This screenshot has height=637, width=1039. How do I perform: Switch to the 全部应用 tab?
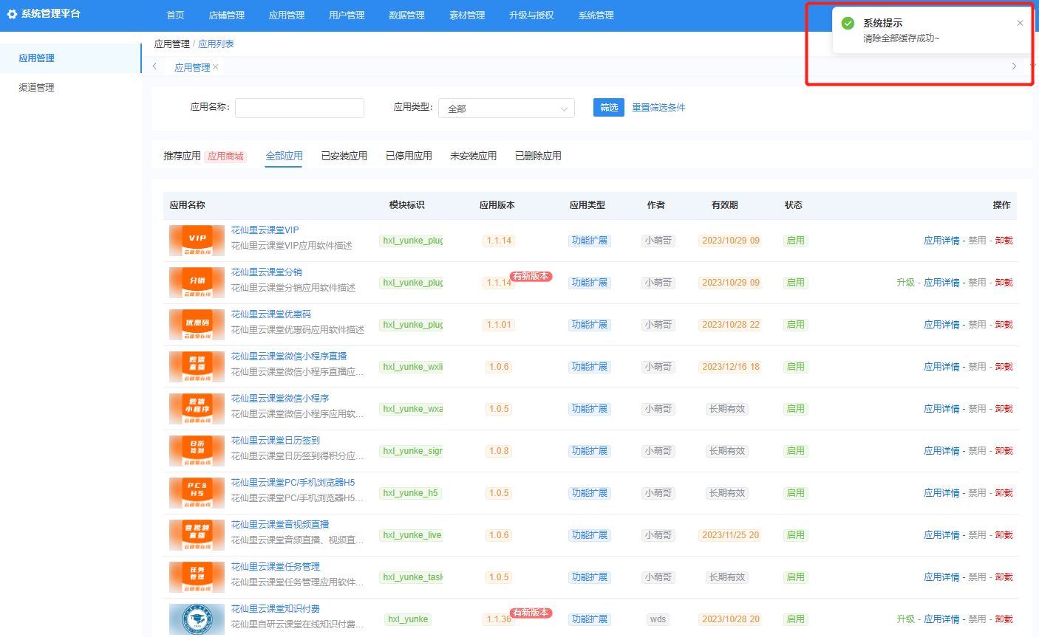coord(284,156)
